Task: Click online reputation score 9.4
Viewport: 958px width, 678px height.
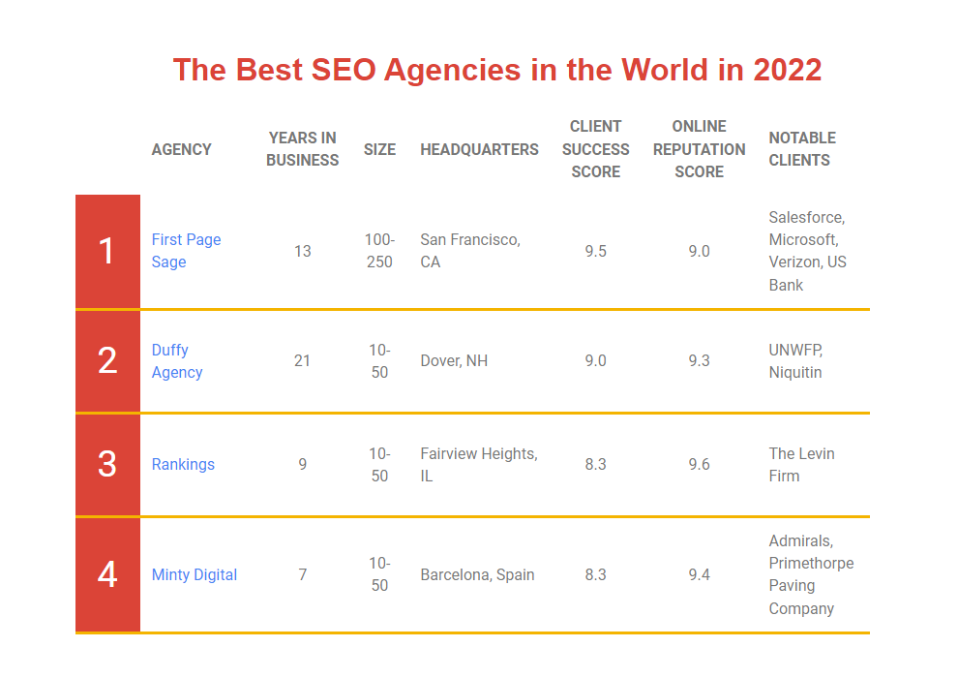Action: (699, 574)
